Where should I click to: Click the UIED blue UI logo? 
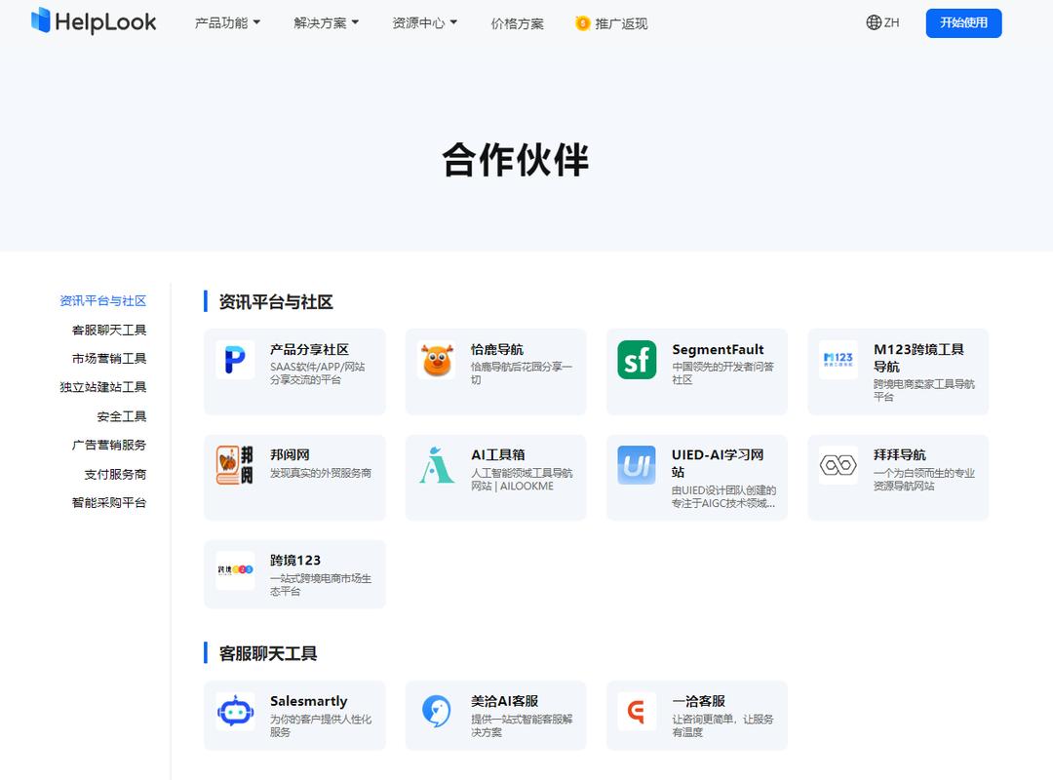(x=637, y=465)
